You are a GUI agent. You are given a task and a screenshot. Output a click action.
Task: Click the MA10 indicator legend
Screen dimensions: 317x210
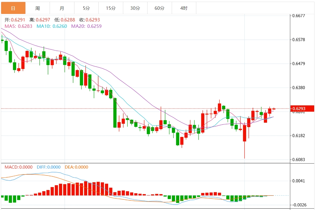[x=52, y=26]
